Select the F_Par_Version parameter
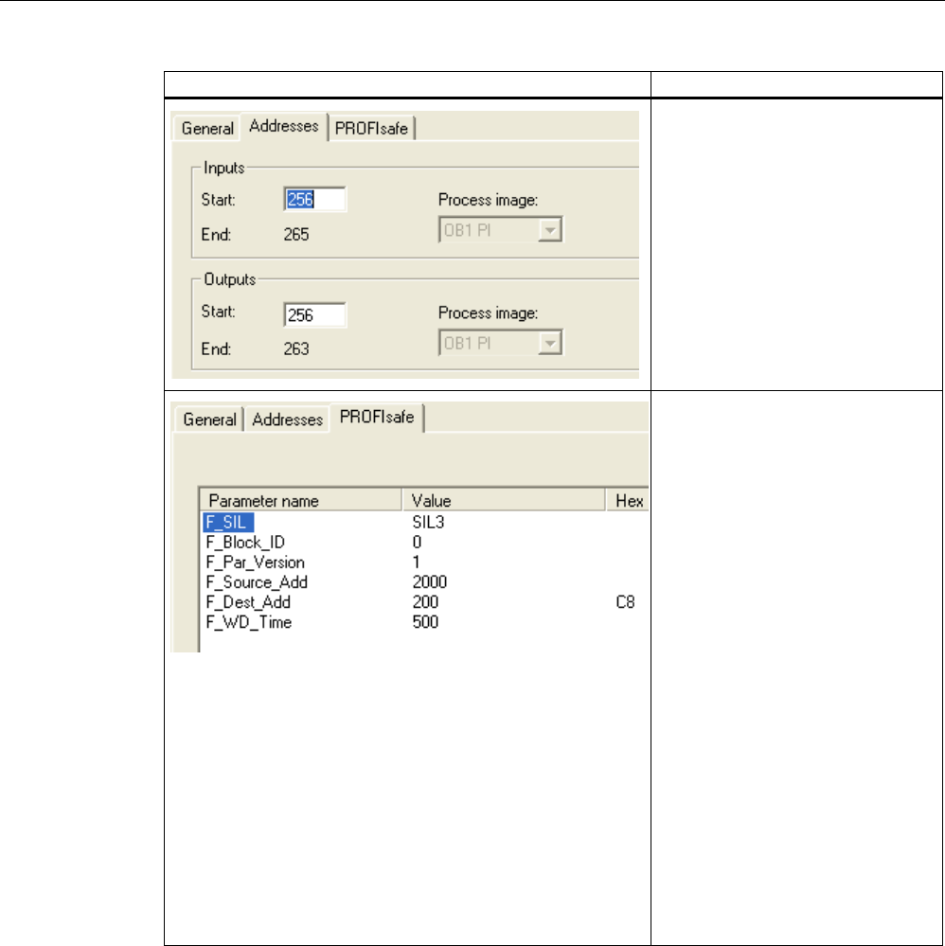945x946 pixels. (x=256, y=562)
